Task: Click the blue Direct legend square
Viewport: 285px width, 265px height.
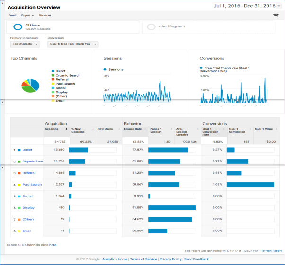Action: 53,71
